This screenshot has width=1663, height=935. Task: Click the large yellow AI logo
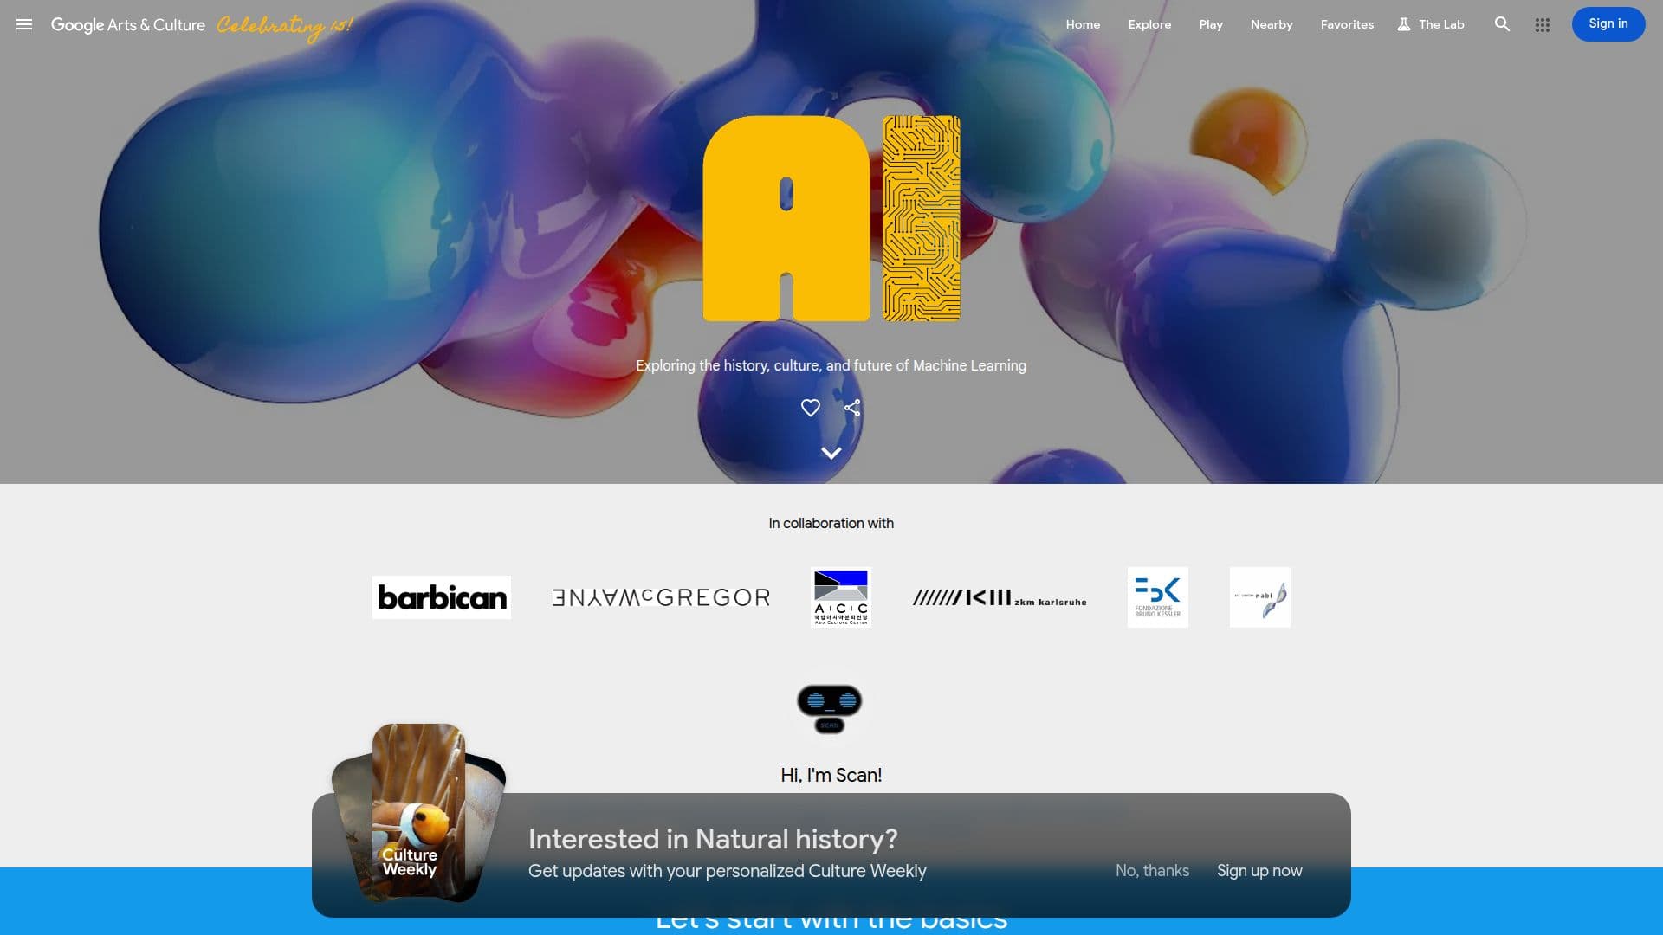pos(831,218)
